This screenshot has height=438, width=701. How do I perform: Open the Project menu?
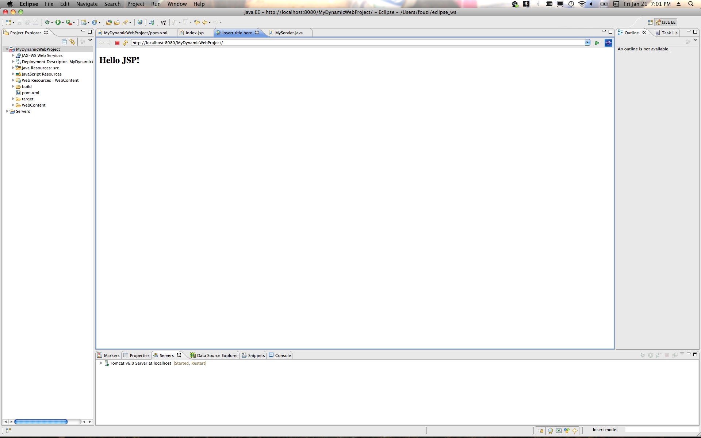(x=136, y=4)
